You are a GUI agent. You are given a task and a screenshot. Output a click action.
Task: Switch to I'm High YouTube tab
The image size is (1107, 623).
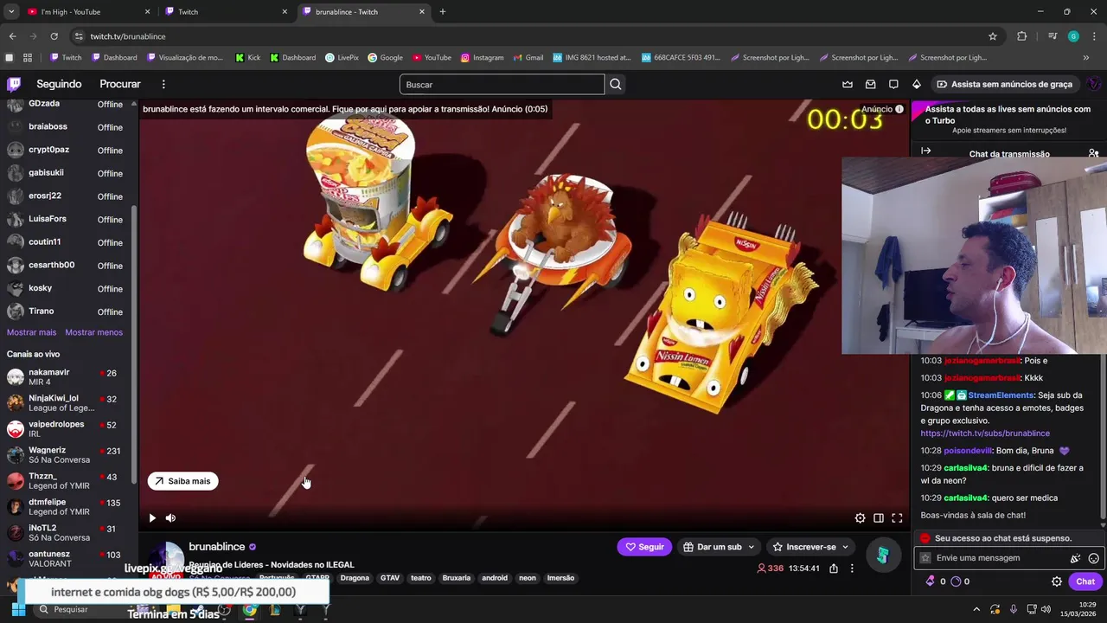[x=86, y=11]
